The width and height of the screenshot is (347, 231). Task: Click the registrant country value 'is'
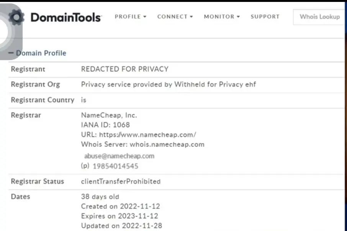(83, 100)
